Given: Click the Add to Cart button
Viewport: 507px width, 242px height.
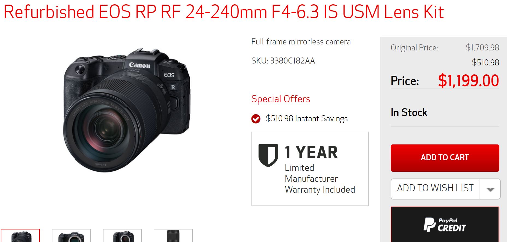Looking at the screenshot, I should coord(445,158).
